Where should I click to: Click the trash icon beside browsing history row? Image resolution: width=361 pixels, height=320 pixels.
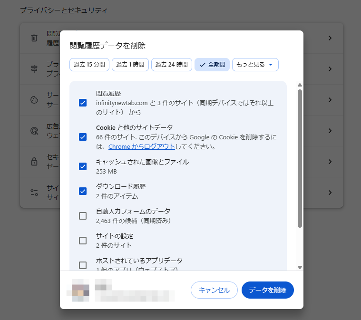(x=34, y=38)
